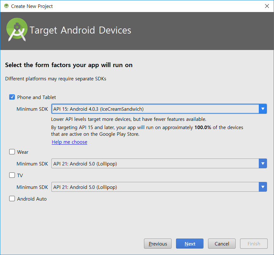Enable the Android Auto checkbox

pos(12,199)
